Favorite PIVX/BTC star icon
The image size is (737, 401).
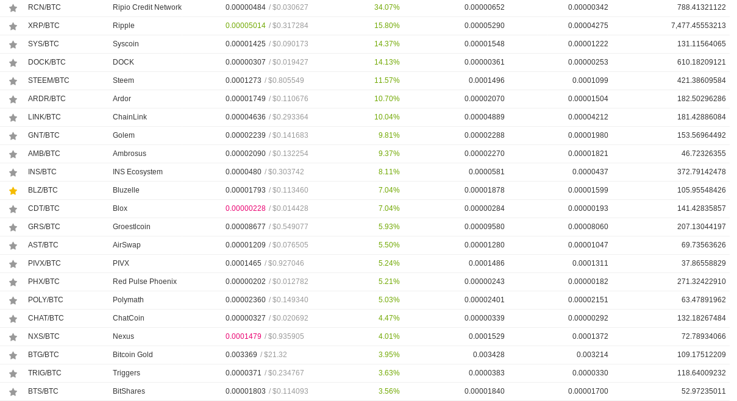coord(13,264)
